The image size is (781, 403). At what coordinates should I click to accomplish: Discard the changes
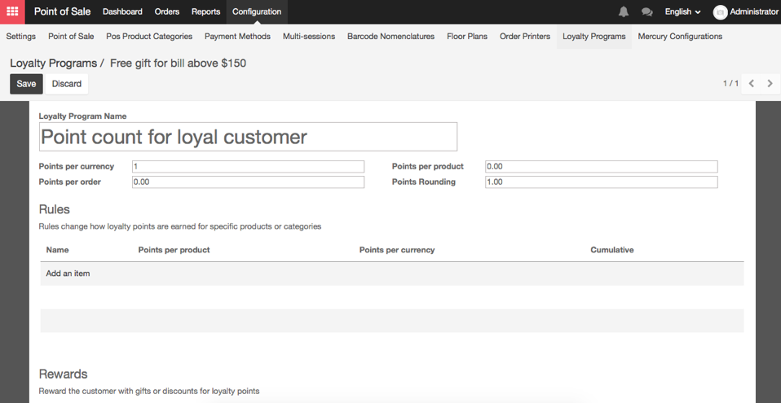point(67,84)
